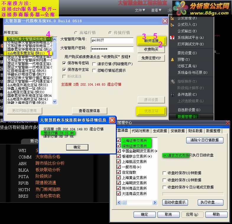This screenshot has width=232, height=224.
Task: Click right arrow of market list scrollbar
Action: pyautogui.click(x=155, y=202)
